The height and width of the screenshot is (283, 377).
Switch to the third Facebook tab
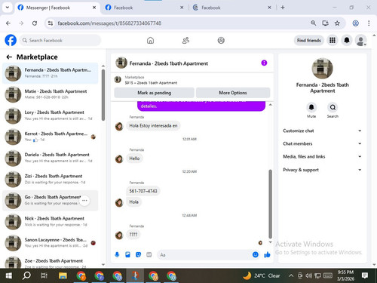232,8
